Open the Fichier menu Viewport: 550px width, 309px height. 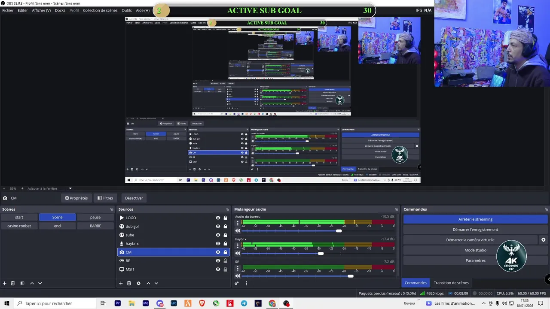coord(8,10)
